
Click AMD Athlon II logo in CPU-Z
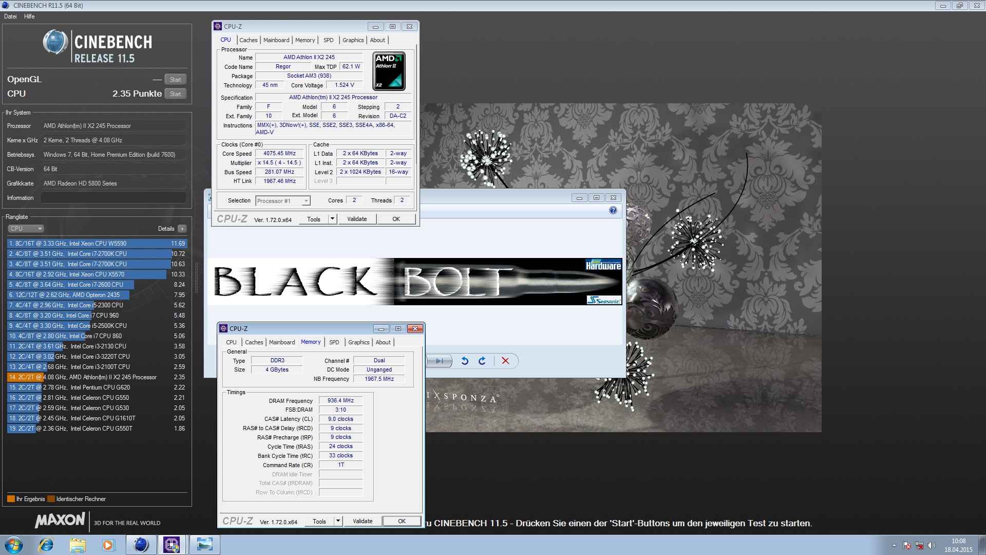click(x=389, y=71)
